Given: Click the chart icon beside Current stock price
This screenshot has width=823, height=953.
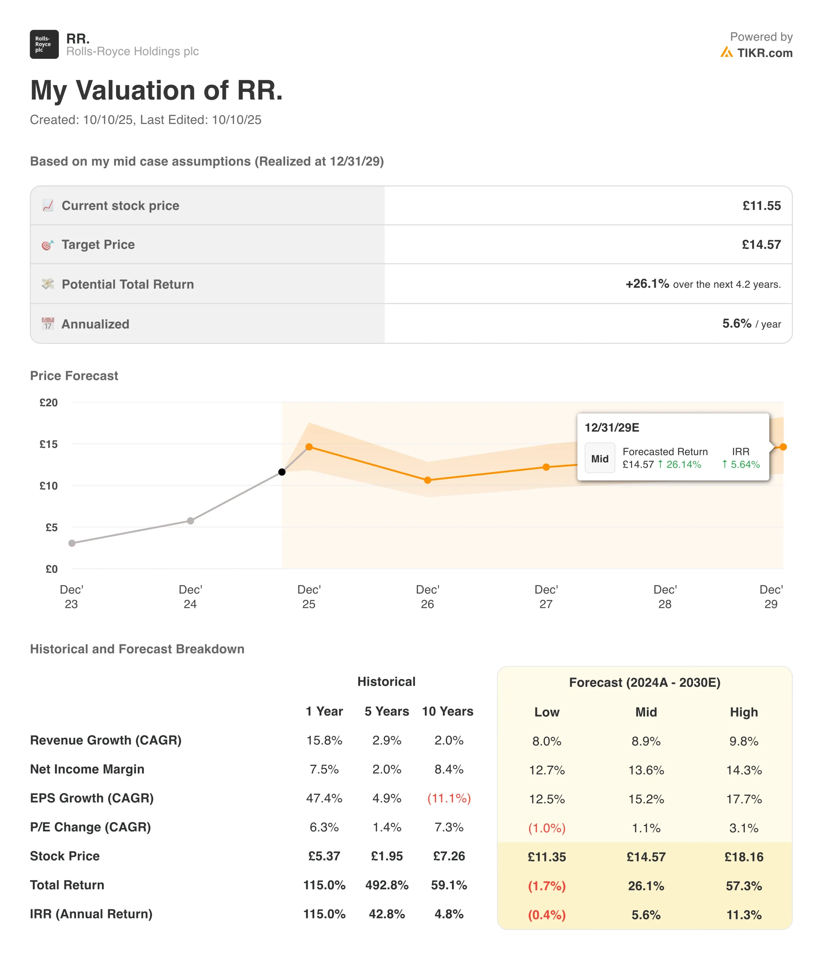Looking at the screenshot, I should (48, 205).
